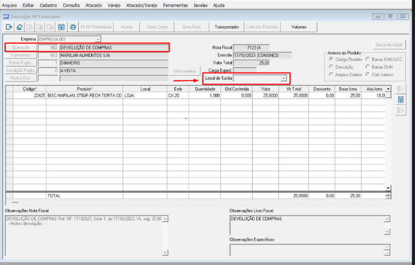The height and width of the screenshot is (265, 415).
Task: Click the Valor Total field
Action: point(252,63)
